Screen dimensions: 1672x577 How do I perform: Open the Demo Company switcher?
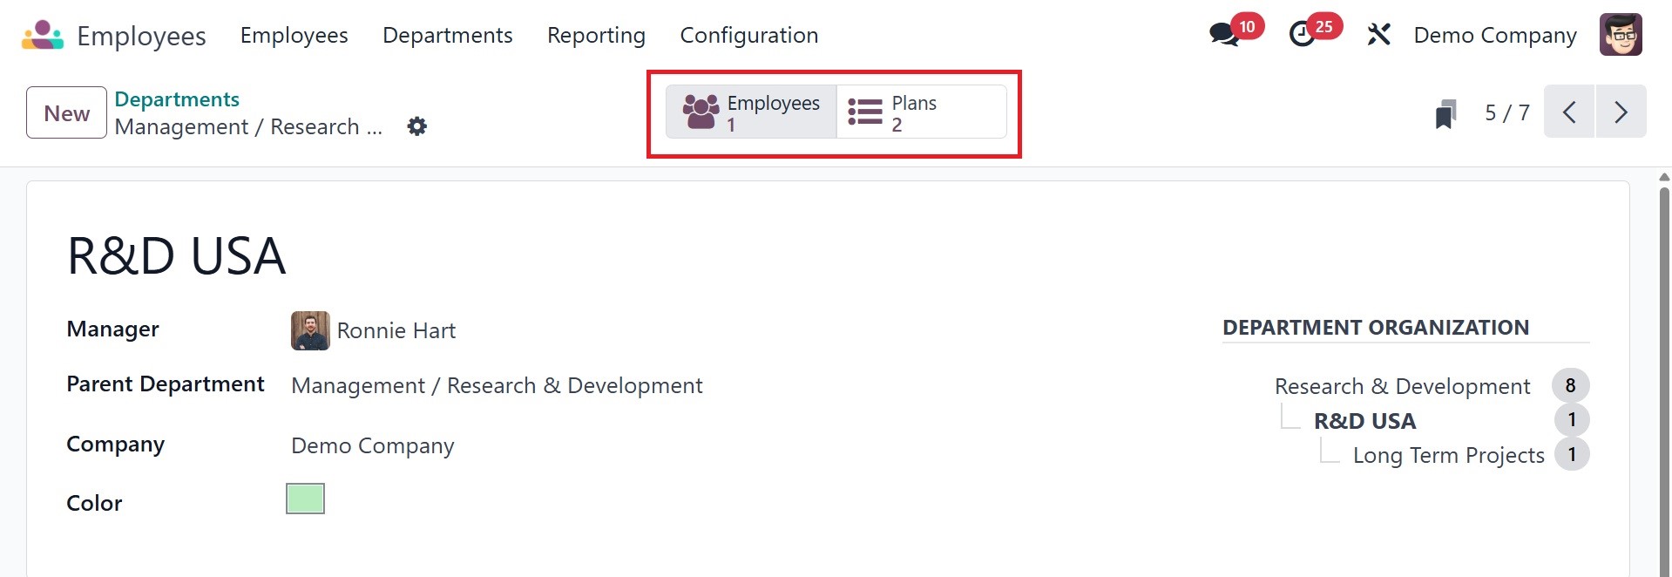pos(1494,35)
